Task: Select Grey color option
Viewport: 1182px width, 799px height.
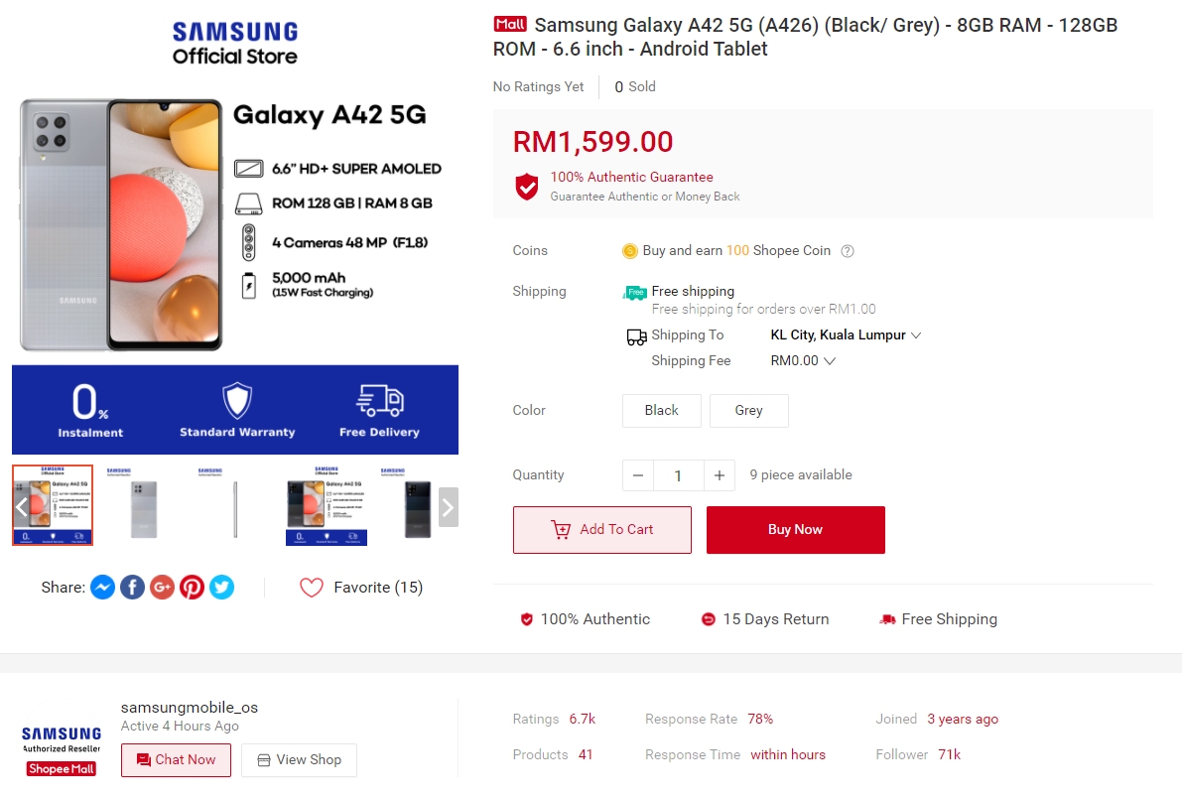Action: point(748,411)
